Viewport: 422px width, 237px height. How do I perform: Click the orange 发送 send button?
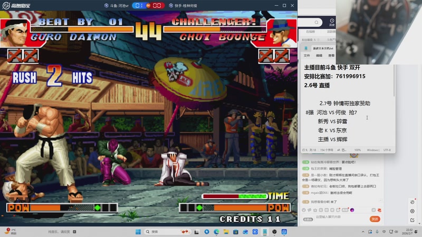375,219
